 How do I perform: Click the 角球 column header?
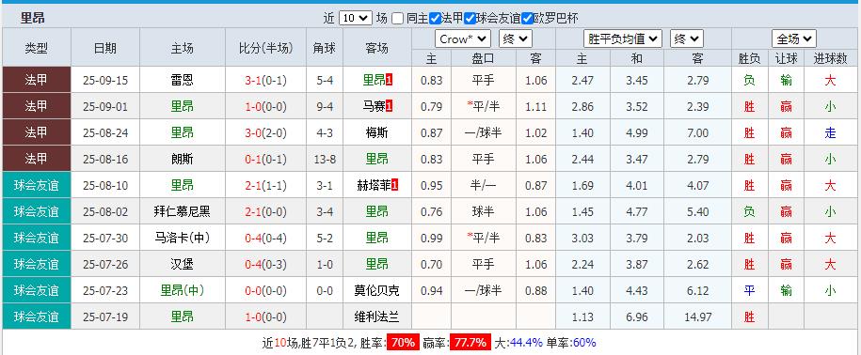324,48
